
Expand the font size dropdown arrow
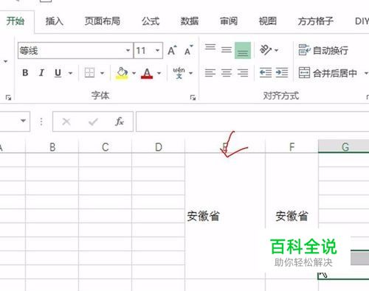click(158, 51)
